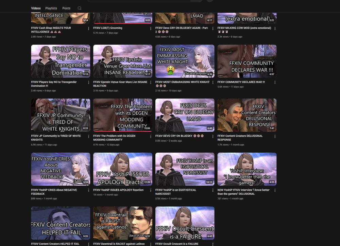Viewport: 340px width, 246px height.
Task: Play the YoshiP CRIES About NEGATIVE FEEDBACK thumbnail
Action: [61, 169]
